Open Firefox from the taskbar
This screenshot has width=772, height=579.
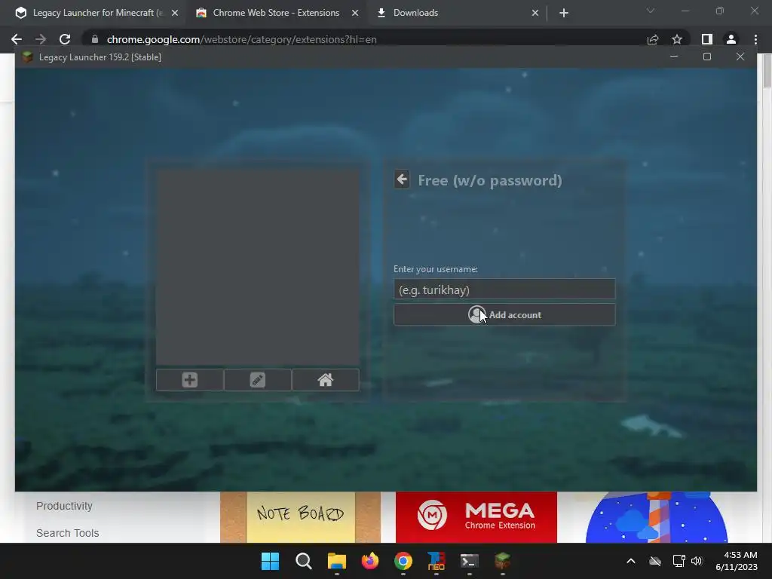tap(369, 561)
